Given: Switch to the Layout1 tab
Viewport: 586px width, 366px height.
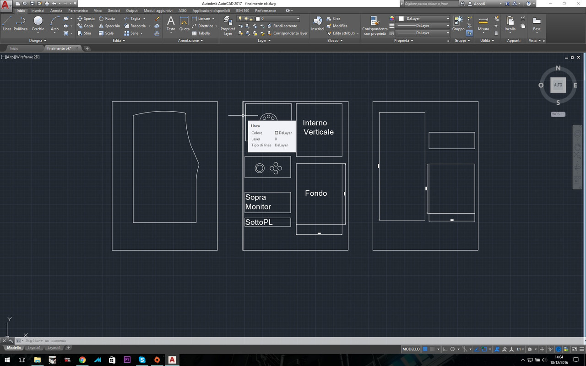Looking at the screenshot, I should pos(34,347).
